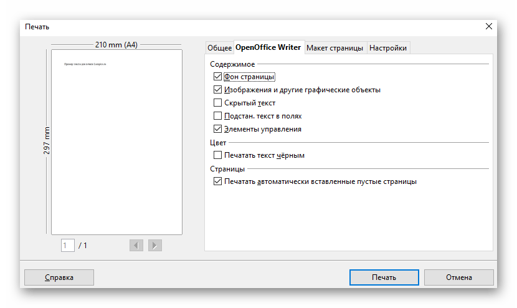Screen dimensions: 517x308
Task: Enable Печатать текст чёрным
Action: (x=217, y=155)
